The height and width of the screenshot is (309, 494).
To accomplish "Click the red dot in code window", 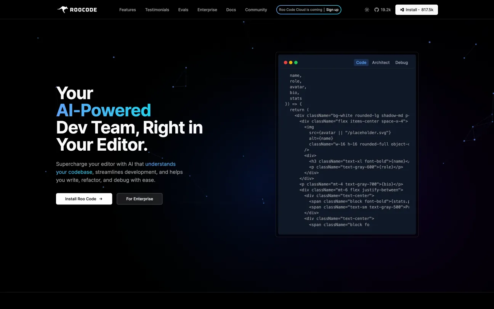I will click(x=285, y=63).
